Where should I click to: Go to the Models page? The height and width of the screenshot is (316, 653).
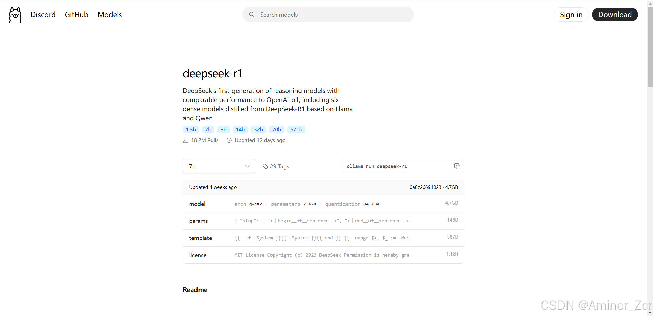pos(110,15)
